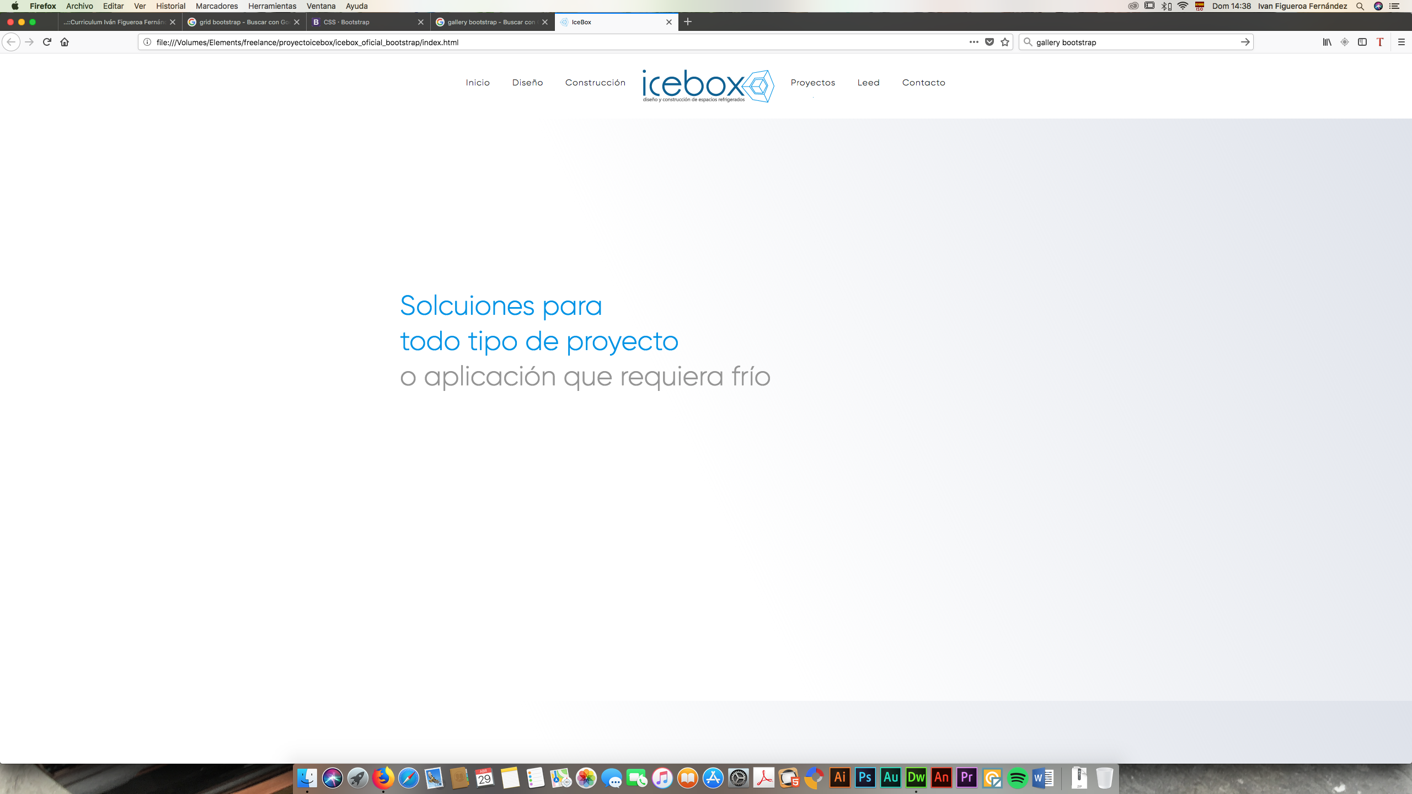1412x794 pixels.
Task: Click the Construcción navigation link
Action: [595, 83]
